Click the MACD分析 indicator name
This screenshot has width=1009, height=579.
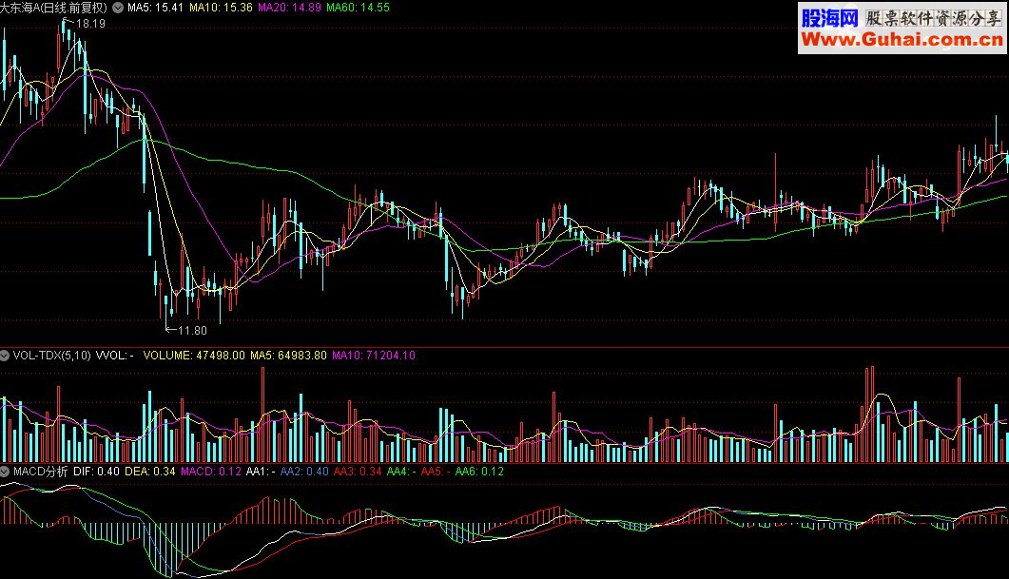(40, 472)
